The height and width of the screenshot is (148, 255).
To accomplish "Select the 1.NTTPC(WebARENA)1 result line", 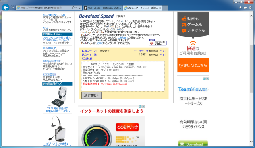I will pyautogui.click(x=109, y=78).
